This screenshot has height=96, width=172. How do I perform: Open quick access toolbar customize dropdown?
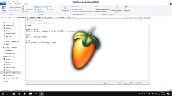point(9,1)
